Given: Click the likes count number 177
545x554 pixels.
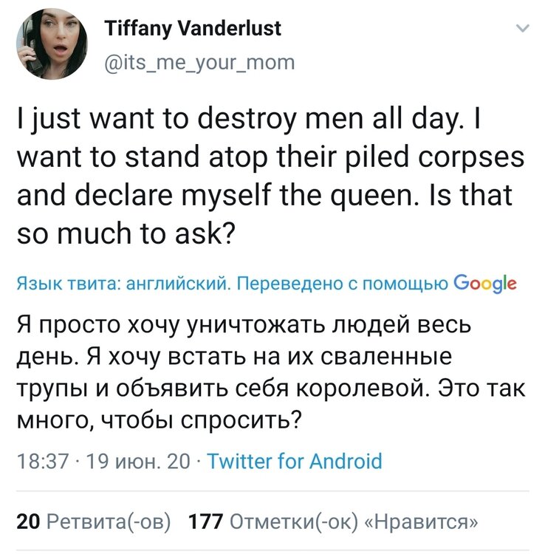Looking at the screenshot, I should point(207,522).
